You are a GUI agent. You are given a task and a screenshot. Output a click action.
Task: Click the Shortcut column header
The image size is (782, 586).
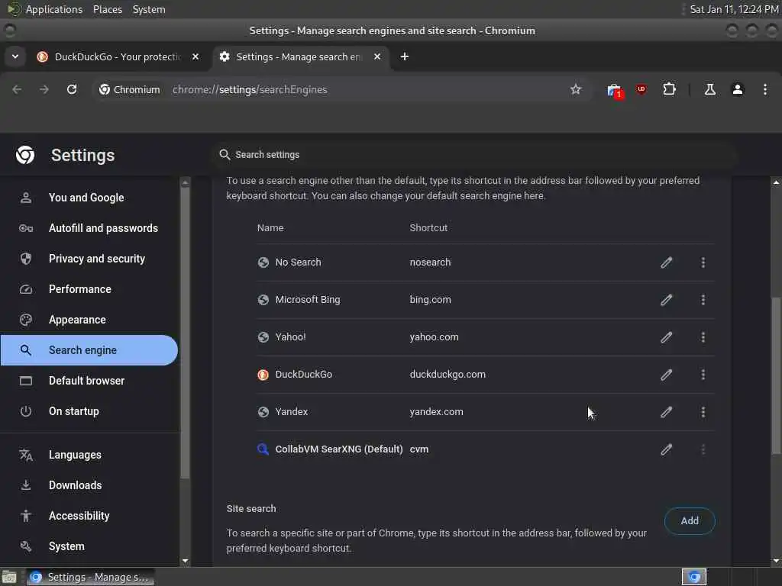428,227
